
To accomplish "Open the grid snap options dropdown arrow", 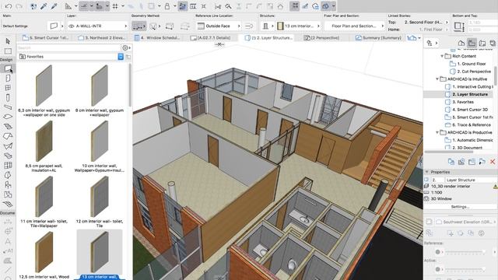I will click(x=123, y=6).
